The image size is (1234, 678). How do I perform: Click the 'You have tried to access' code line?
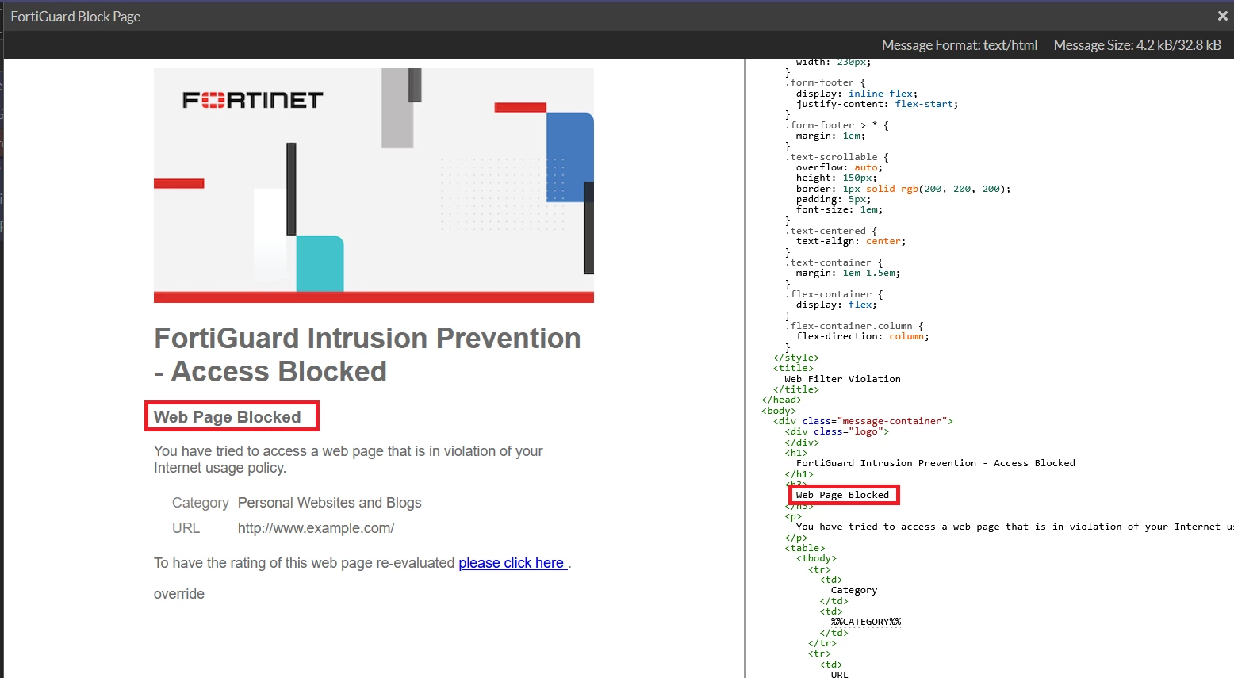click(1014, 527)
